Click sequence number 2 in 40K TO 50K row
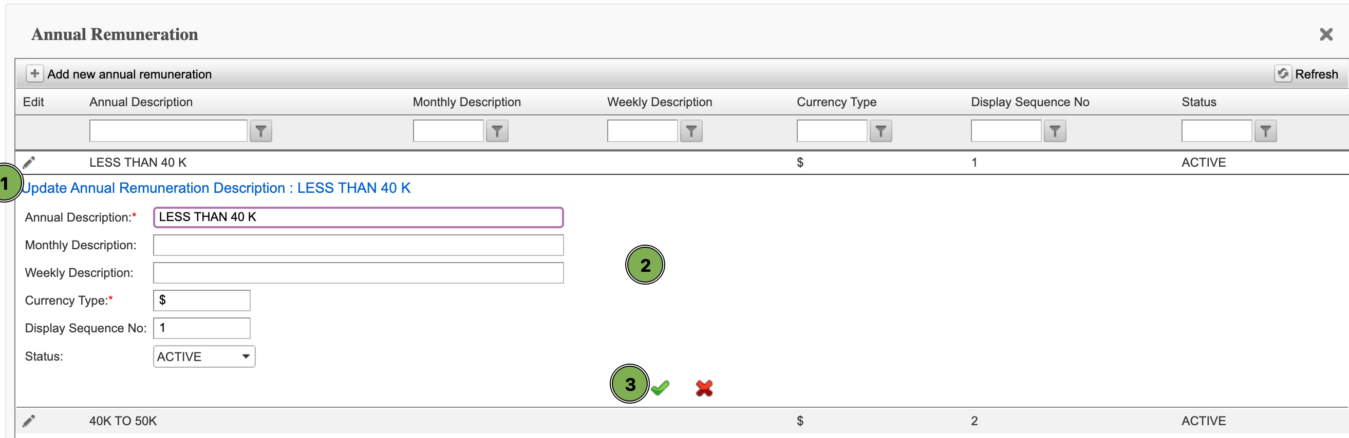1349x438 pixels. 974,421
